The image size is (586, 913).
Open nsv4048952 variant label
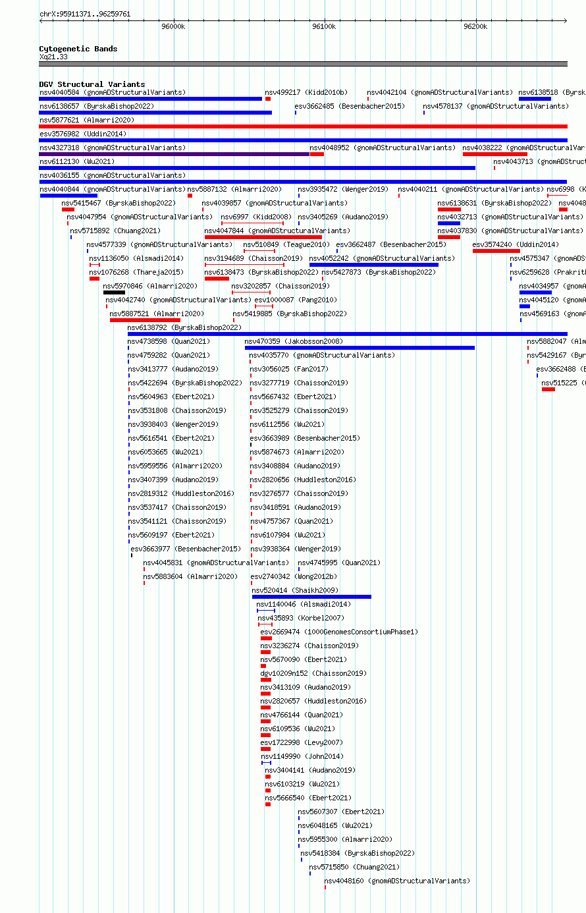(383, 148)
